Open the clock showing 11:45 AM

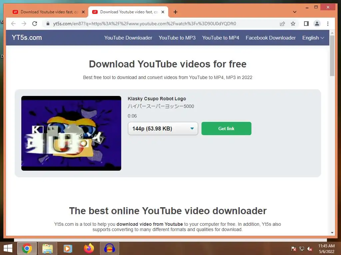tap(326, 248)
